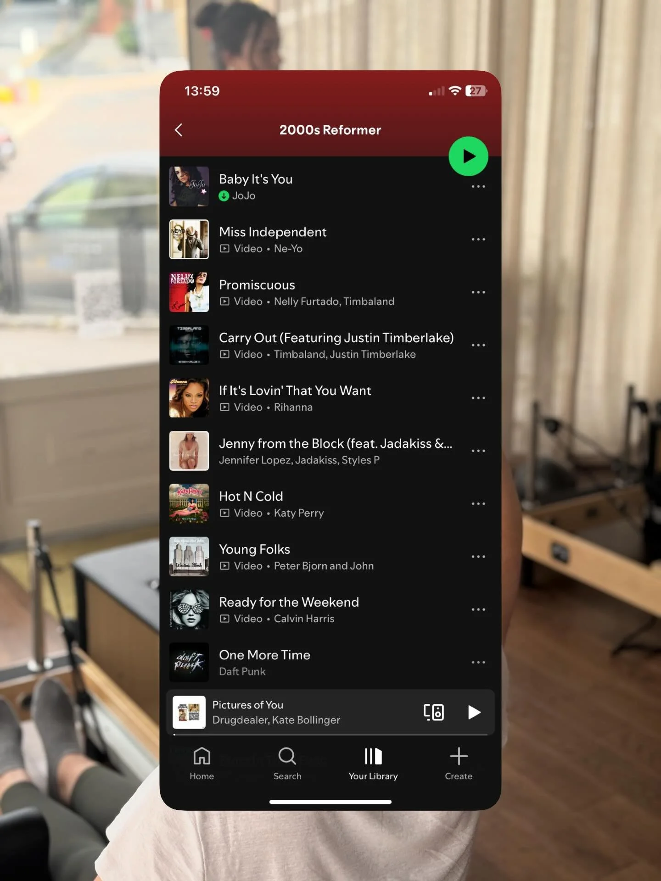
Task: Tap the home indicator bar at bottom
Action: click(x=330, y=802)
